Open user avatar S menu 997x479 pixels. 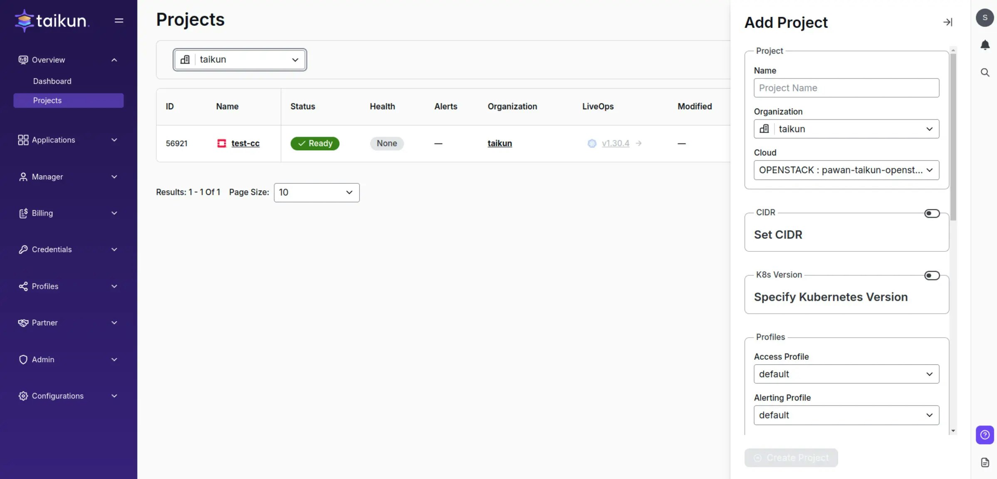(x=985, y=17)
